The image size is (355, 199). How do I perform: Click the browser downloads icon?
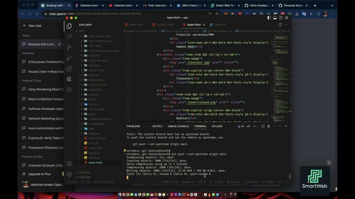(x=297, y=14)
